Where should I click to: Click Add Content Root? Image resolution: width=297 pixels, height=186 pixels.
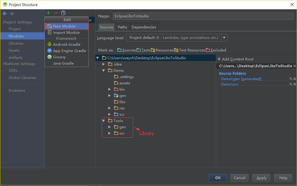236,59
